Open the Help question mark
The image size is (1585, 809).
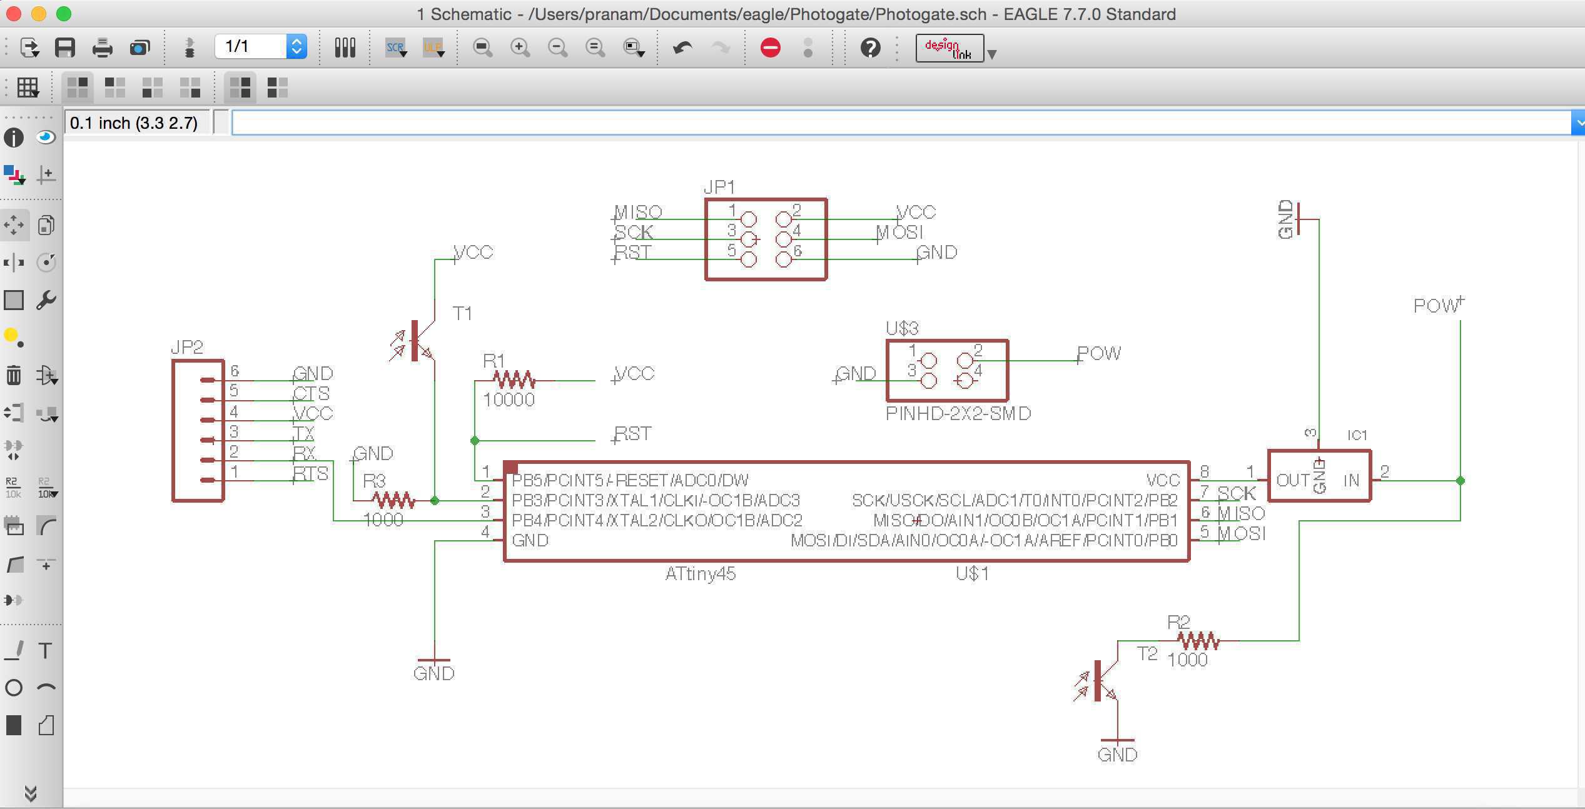[x=870, y=48]
